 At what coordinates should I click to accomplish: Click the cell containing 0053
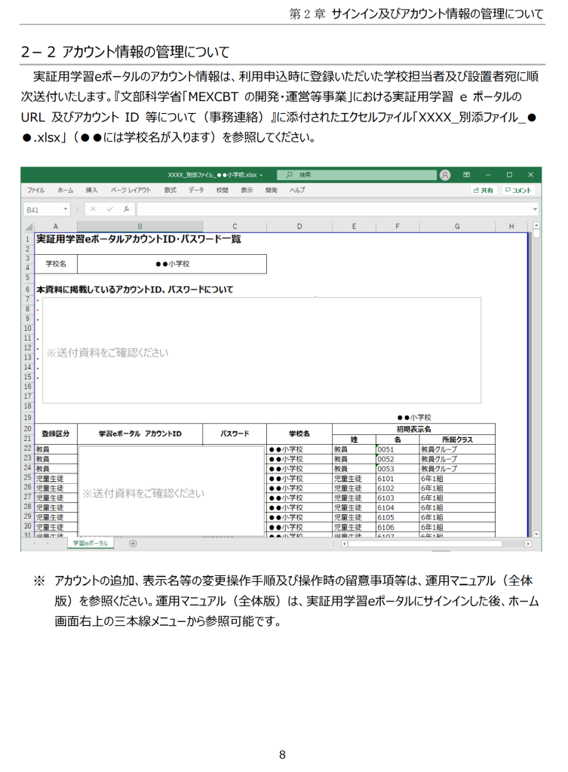[x=398, y=469]
